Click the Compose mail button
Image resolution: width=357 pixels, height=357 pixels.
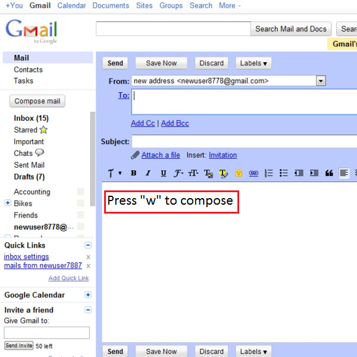[x=37, y=101]
